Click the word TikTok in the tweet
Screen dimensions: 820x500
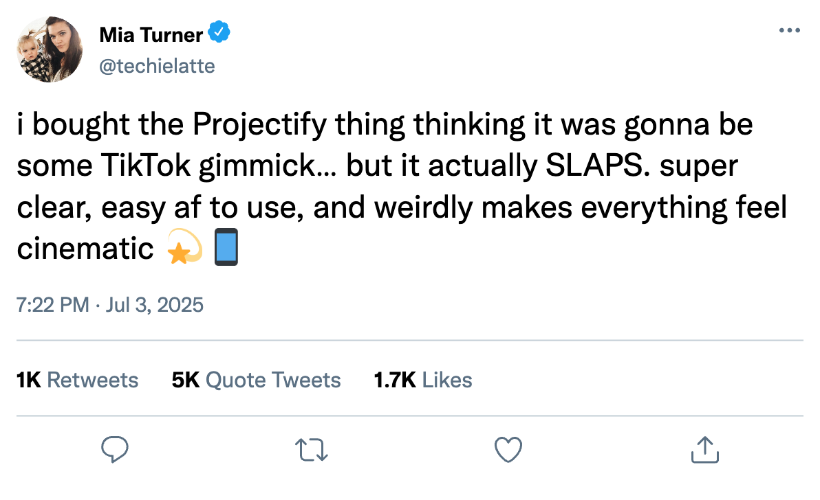pyautogui.click(x=146, y=166)
